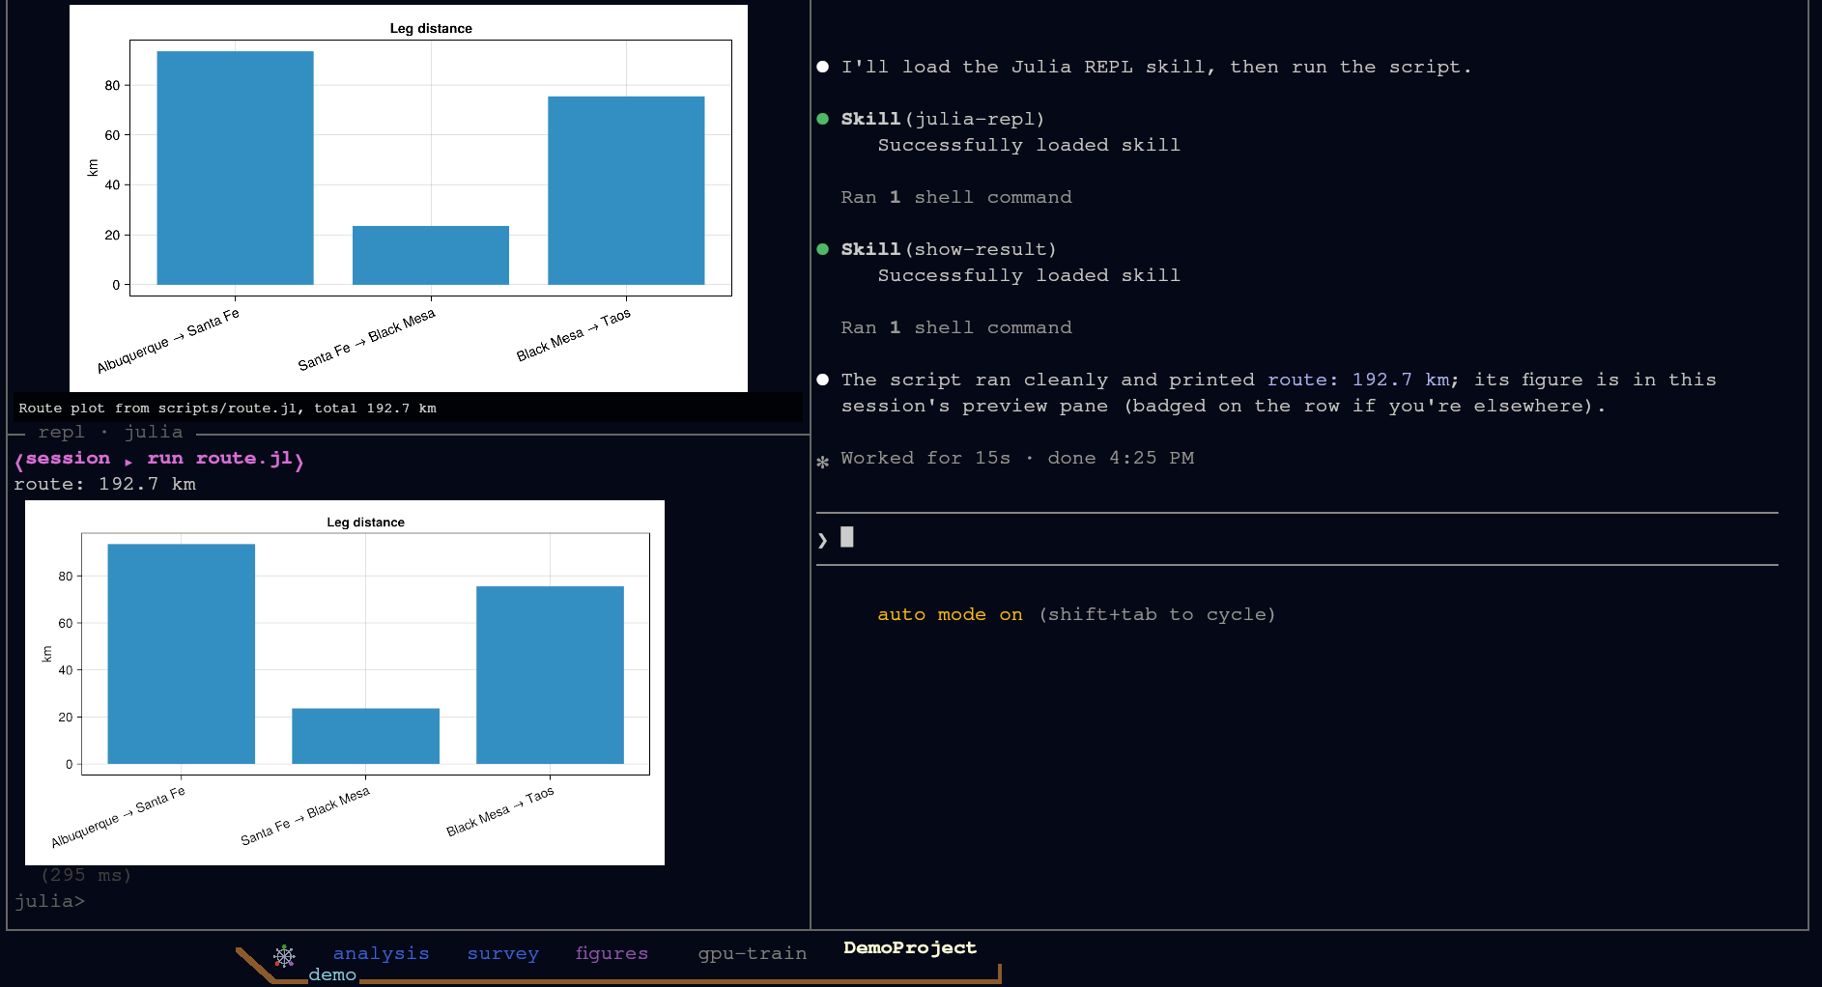Screen dimensions: 1822x987
Task: Switch to the survey tab
Action: 502,954
